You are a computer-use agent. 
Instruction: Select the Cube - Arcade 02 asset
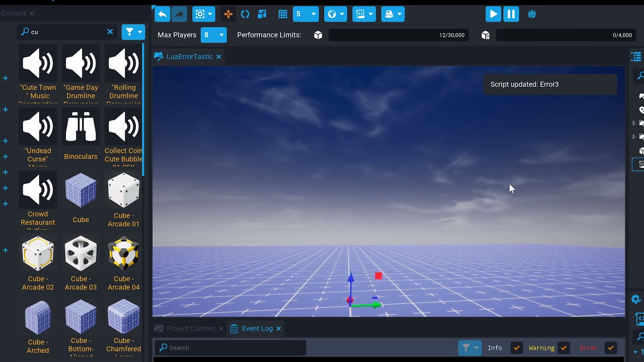[x=38, y=263]
